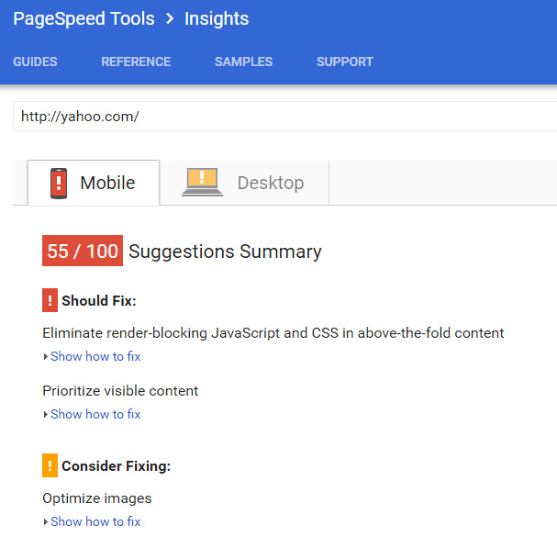Open the SUPPORT menu item
Viewport: 557px width, 548px height.
345,62
